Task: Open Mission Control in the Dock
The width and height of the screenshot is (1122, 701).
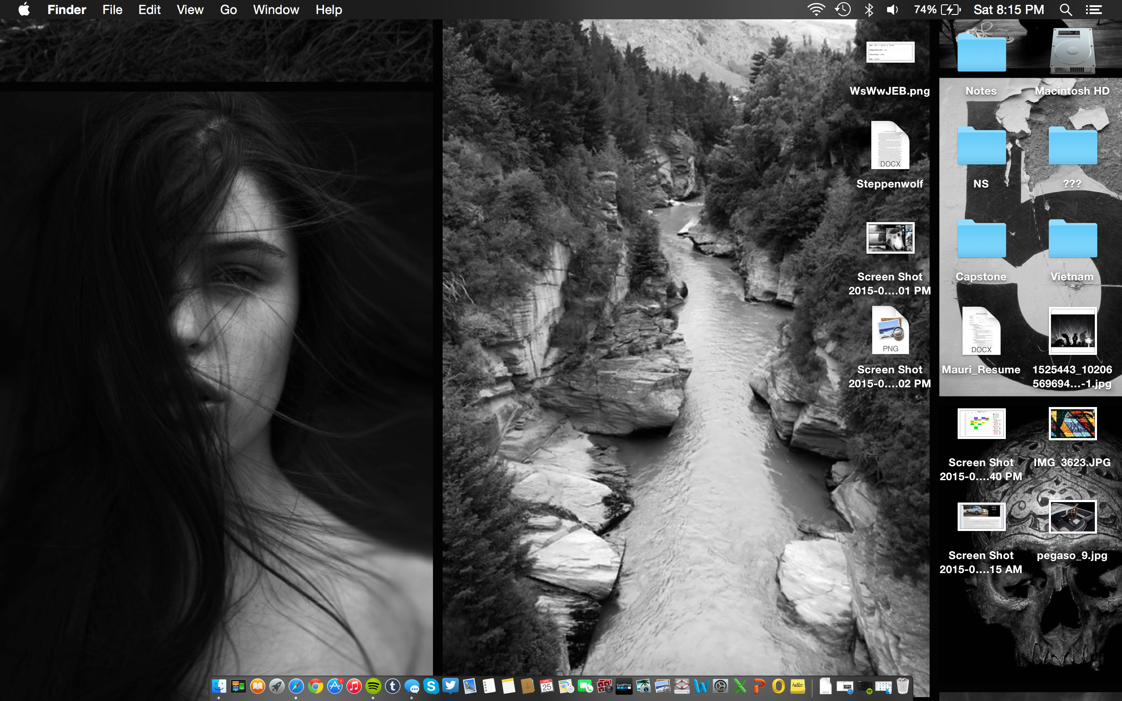Action: [x=238, y=686]
